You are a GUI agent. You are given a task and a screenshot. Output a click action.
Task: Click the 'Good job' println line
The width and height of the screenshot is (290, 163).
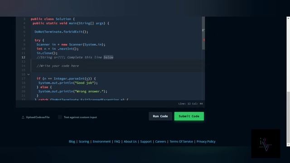[68, 83]
